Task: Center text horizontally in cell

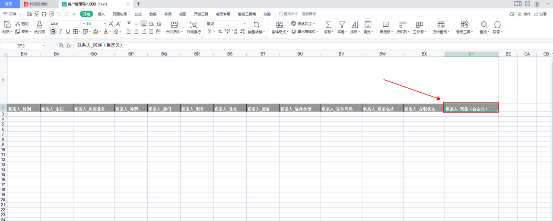Action: pos(136,31)
